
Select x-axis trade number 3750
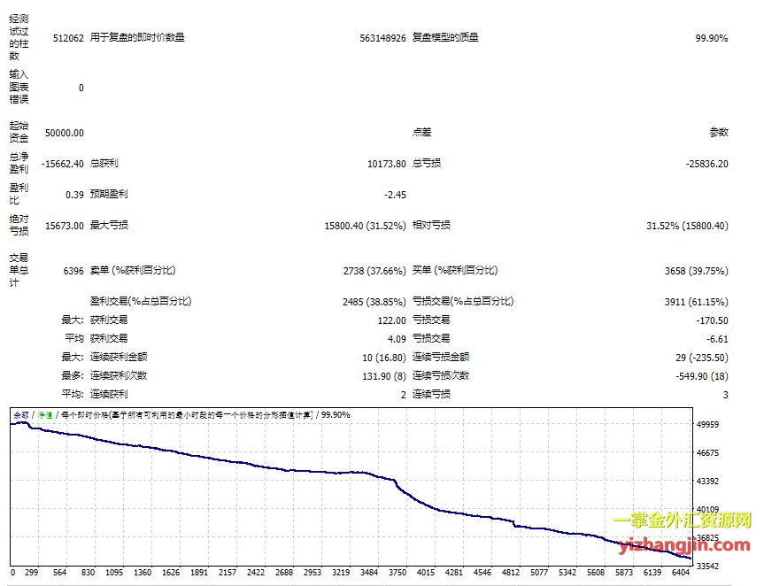[397, 573]
